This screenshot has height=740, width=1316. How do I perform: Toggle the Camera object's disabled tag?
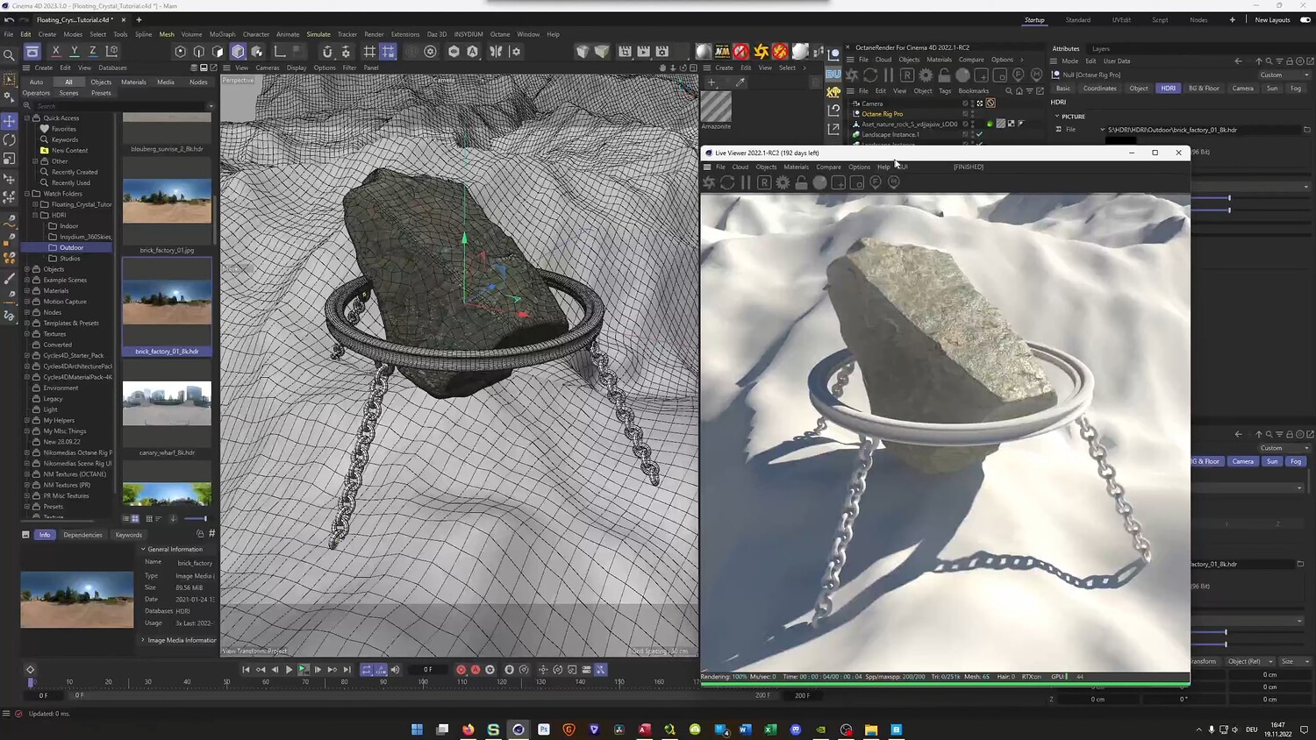991,103
